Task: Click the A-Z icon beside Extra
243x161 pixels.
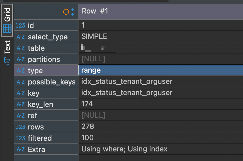Action: 21,149
